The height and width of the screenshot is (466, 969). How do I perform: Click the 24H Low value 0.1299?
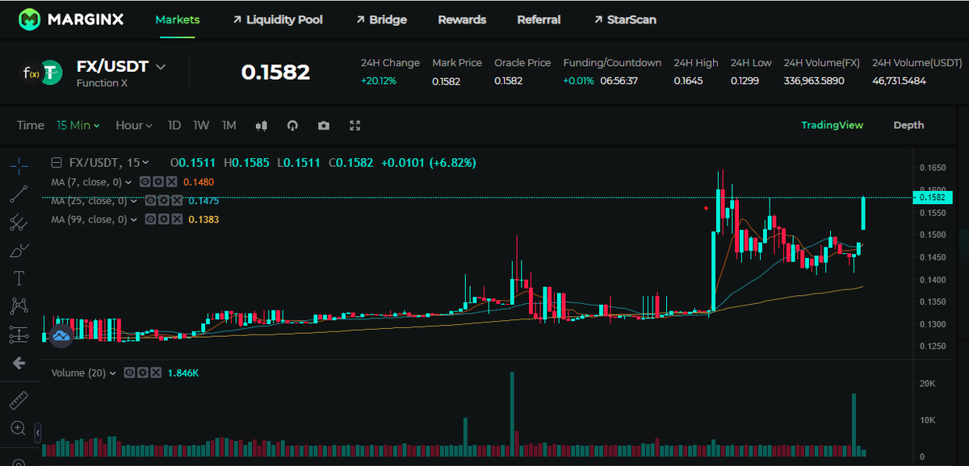point(745,81)
